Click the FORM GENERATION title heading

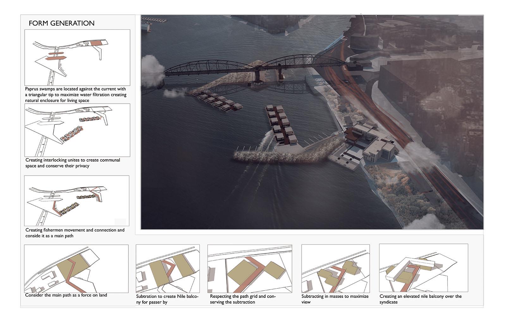[x=61, y=23]
